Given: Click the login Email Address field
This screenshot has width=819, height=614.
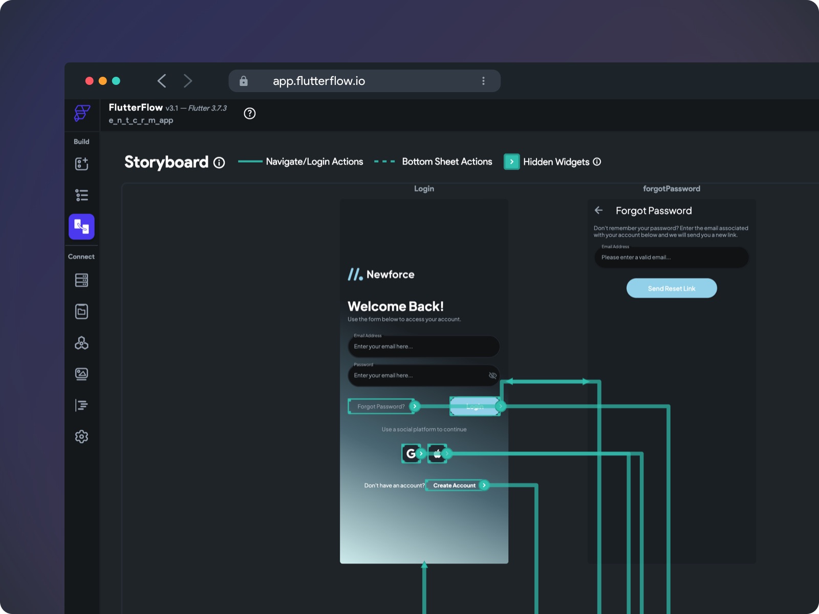Looking at the screenshot, I should click(423, 346).
